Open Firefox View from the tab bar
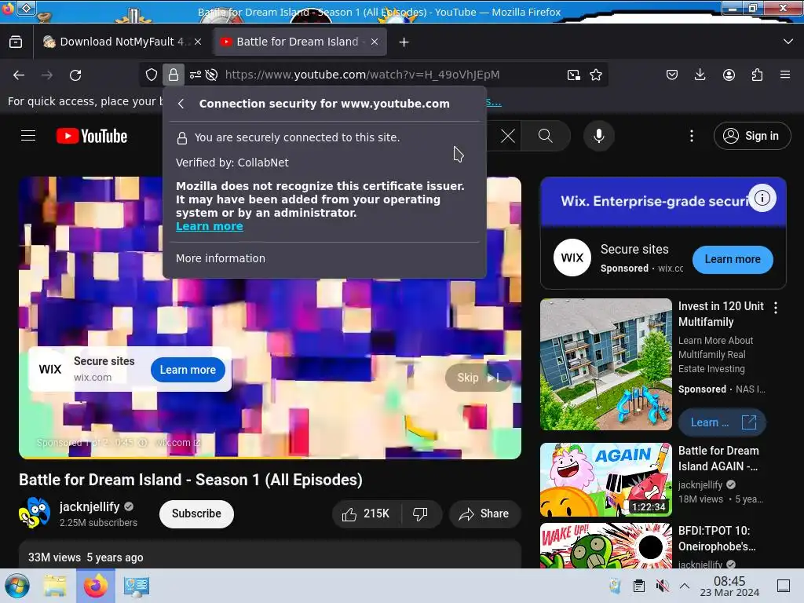 point(16,42)
